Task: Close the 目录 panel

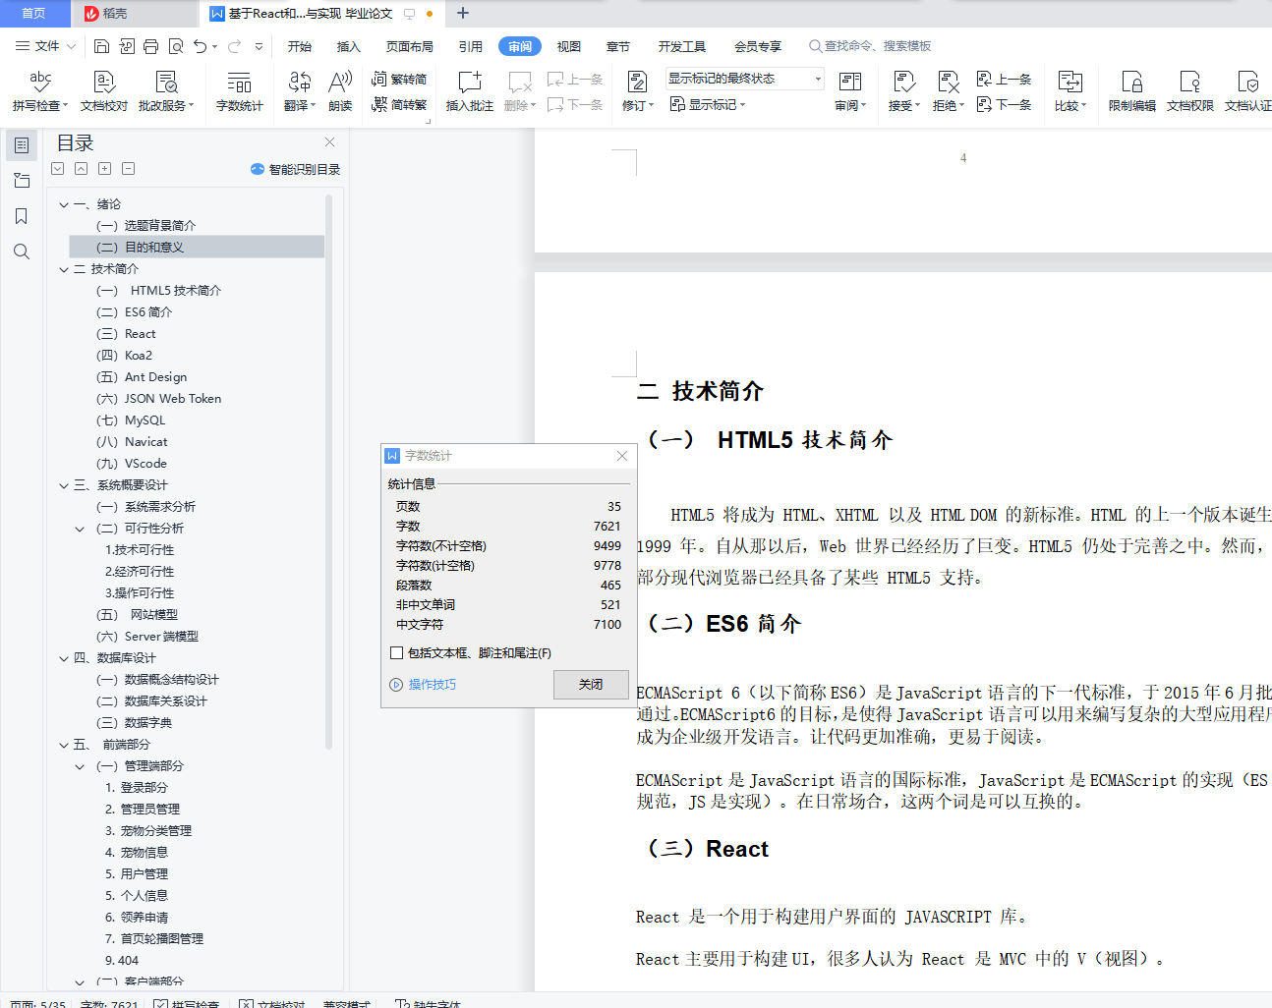Action: pos(330,142)
